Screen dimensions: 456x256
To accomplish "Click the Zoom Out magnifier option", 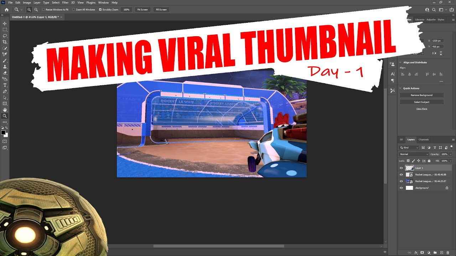I will 36,10.
